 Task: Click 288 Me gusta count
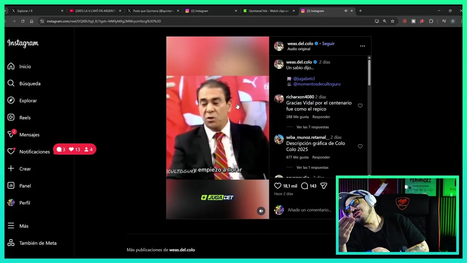(x=297, y=117)
